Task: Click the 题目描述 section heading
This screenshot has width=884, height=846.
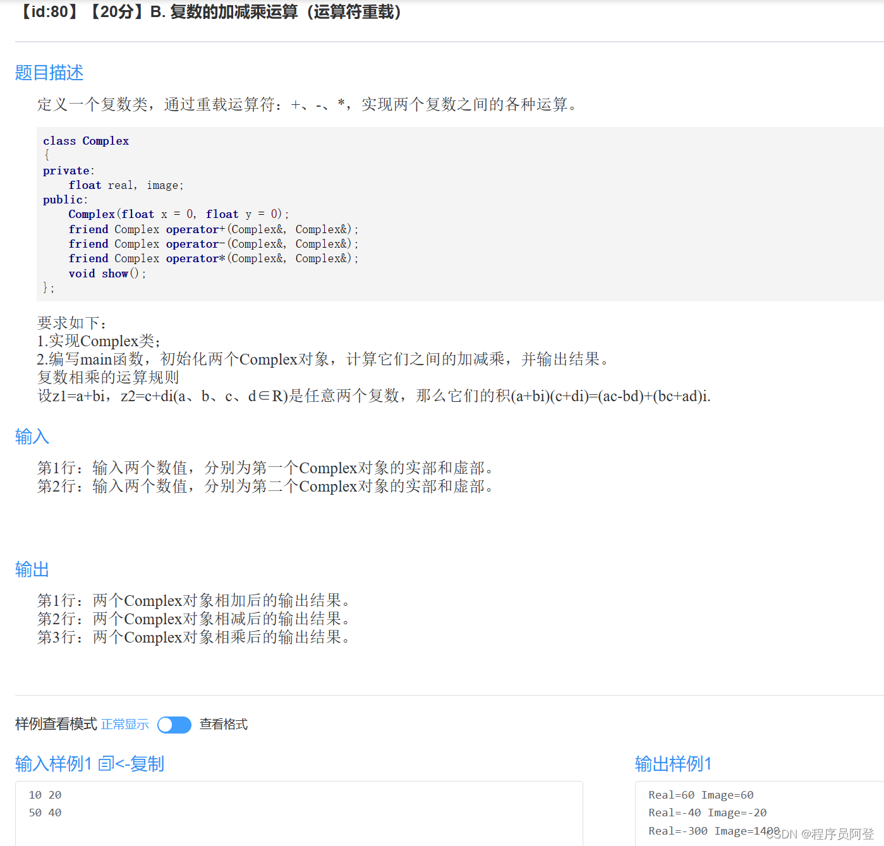Action: point(49,73)
